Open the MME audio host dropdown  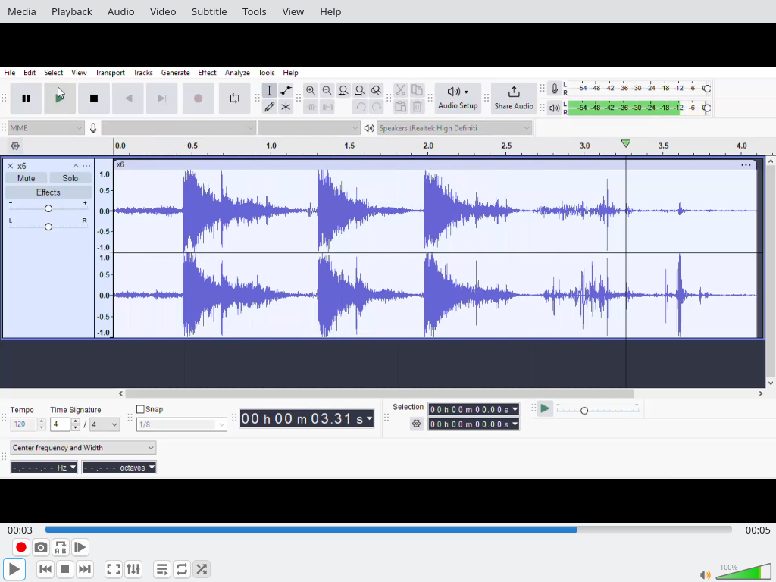45,128
